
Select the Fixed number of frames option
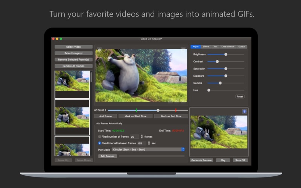point(99,136)
